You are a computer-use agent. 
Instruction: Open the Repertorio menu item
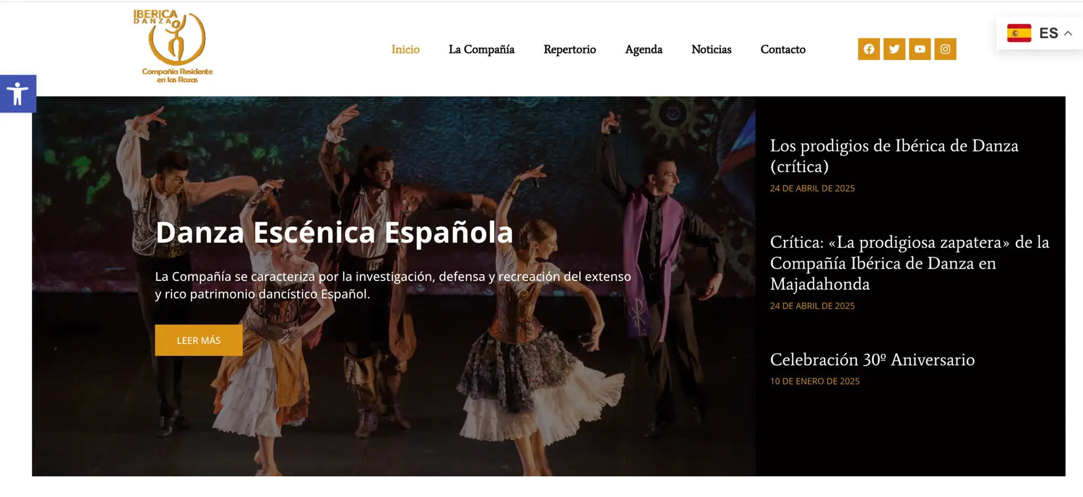(x=569, y=50)
